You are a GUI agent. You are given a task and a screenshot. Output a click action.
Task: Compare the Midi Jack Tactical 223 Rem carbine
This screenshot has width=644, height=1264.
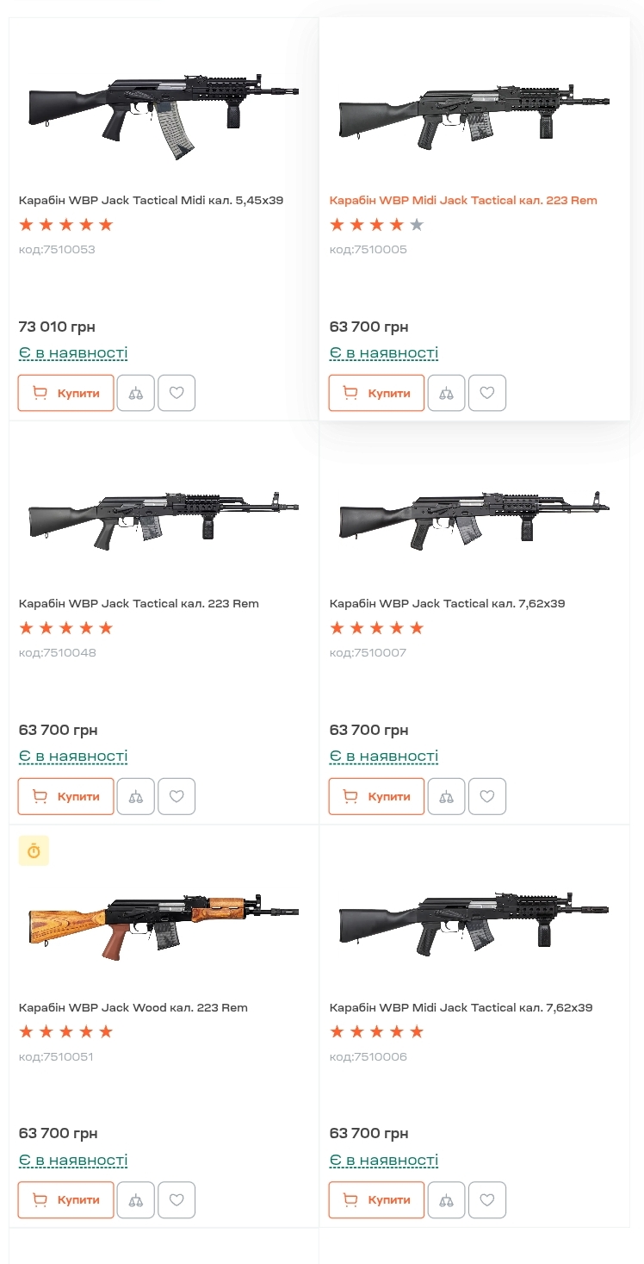point(446,393)
